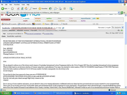Open the Search pane in the toolbar
This screenshot has width=127, height=95.
[33, 8]
